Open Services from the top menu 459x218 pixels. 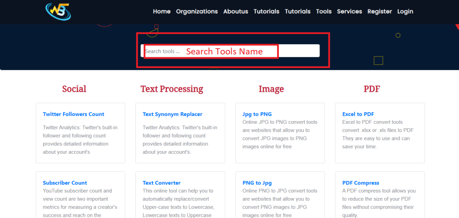coord(350,11)
